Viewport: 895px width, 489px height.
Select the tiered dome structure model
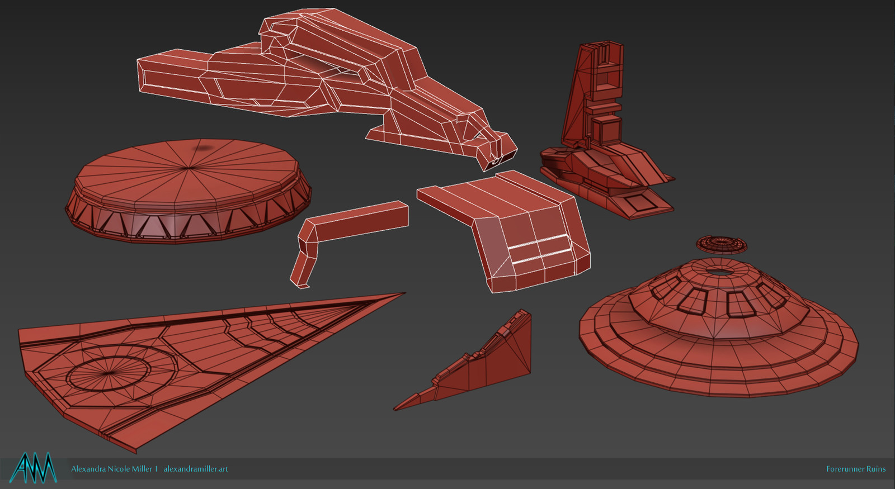(718, 327)
